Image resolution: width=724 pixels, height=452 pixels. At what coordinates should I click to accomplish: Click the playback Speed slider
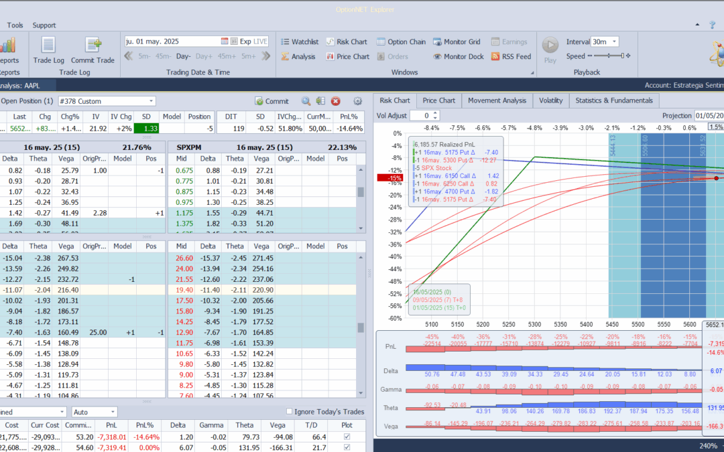(609, 56)
